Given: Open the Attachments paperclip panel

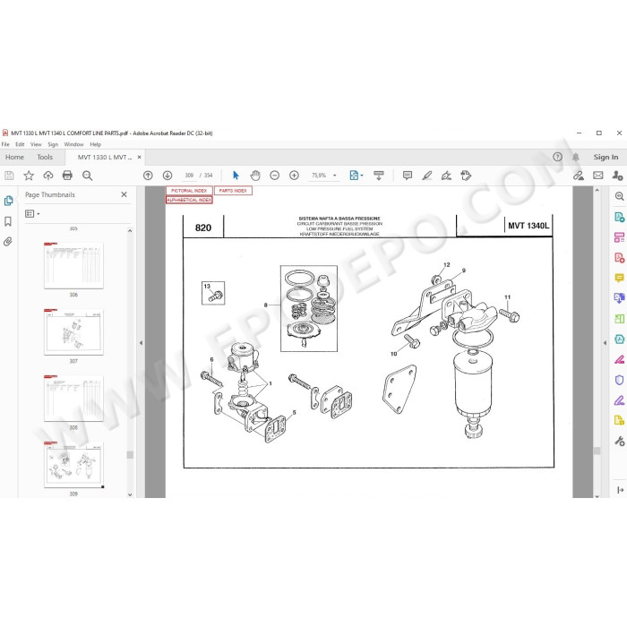Looking at the screenshot, I should pyautogui.click(x=8, y=242).
